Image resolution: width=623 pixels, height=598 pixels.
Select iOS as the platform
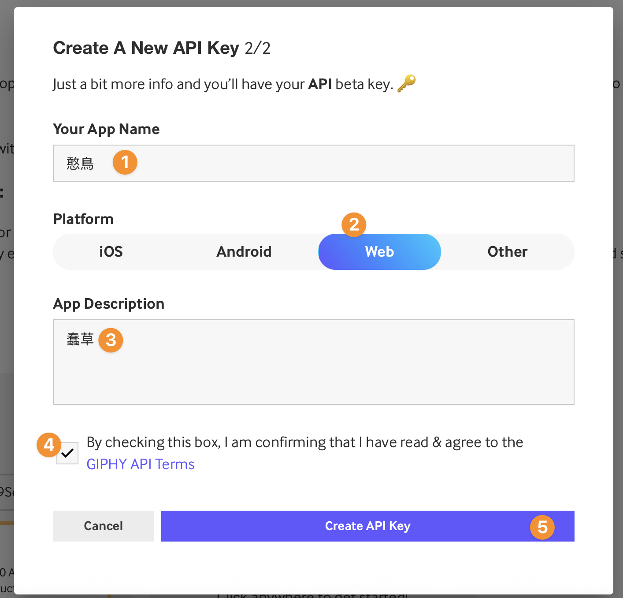[x=111, y=252]
